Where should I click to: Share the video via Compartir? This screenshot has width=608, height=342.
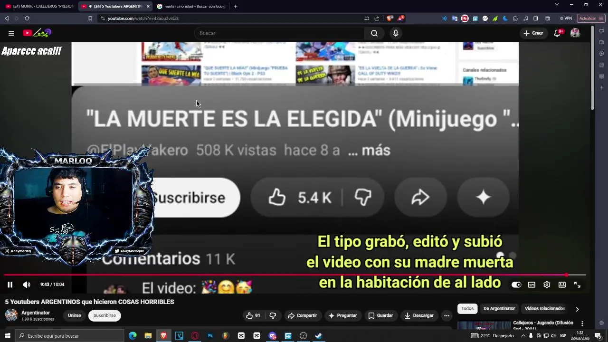pos(303,315)
